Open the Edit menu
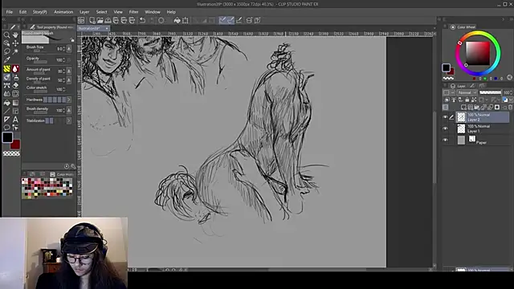Screen dimensions: 514x289 (22, 12)
